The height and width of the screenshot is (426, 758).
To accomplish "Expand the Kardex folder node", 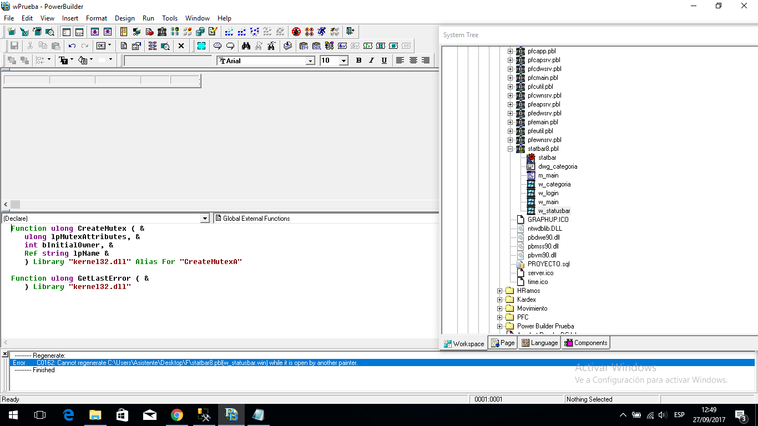I will coord(500,300).
